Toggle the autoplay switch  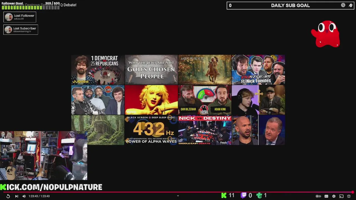(318, 196)
